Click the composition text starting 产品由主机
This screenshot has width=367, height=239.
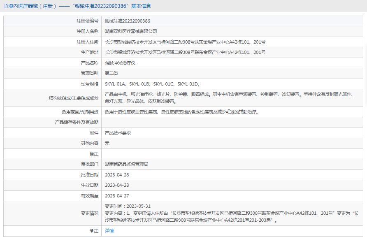[229, 98]
